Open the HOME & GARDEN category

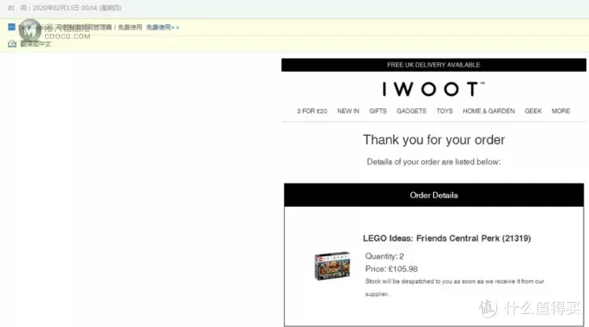[489, 111]
